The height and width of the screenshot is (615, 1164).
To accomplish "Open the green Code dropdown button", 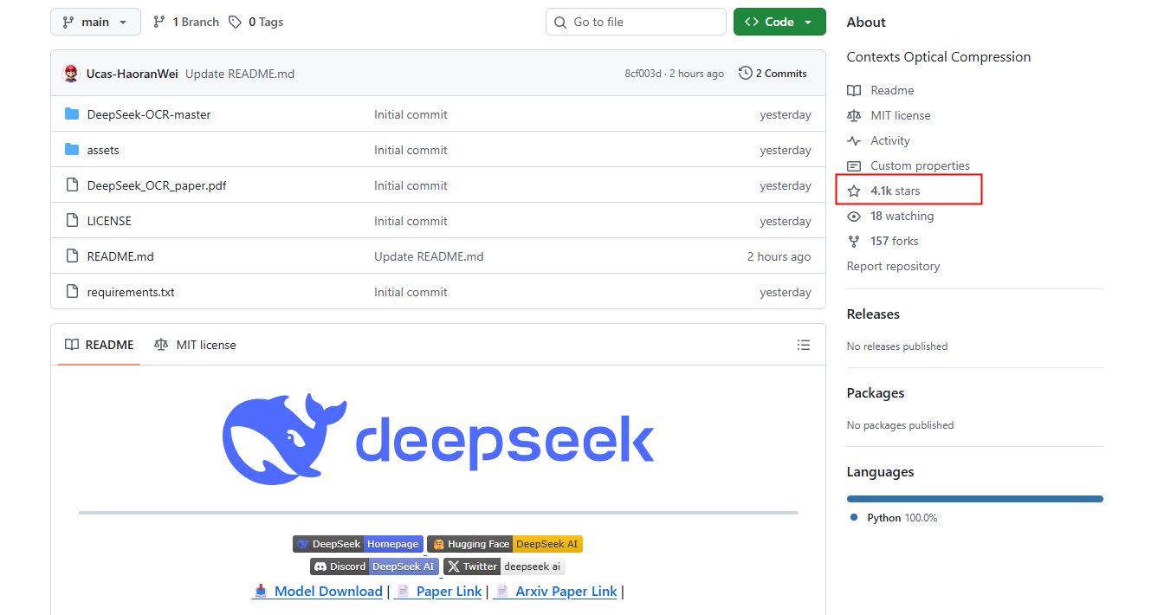I will click(x=779, y=22).
